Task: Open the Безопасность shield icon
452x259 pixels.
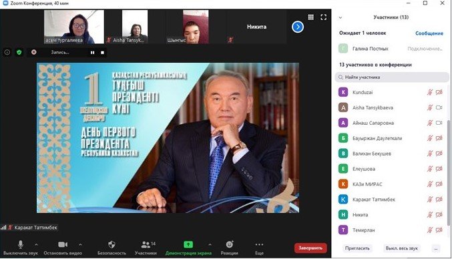Action: point(111,244)
